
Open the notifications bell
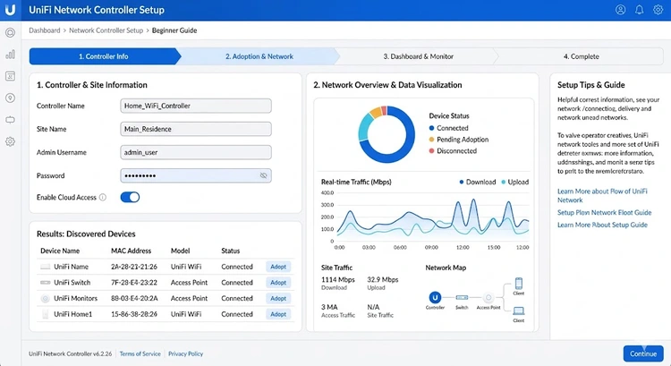(x=639, y=10)
